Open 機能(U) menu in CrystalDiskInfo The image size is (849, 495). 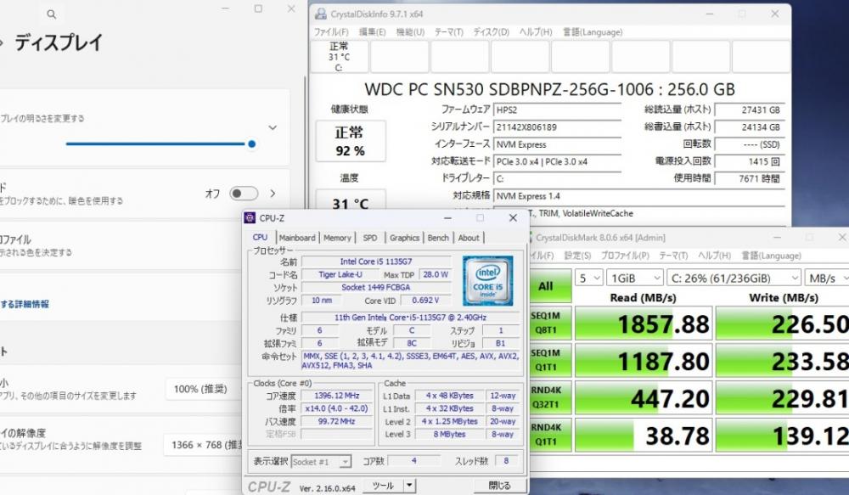click(x=410, y=32)
